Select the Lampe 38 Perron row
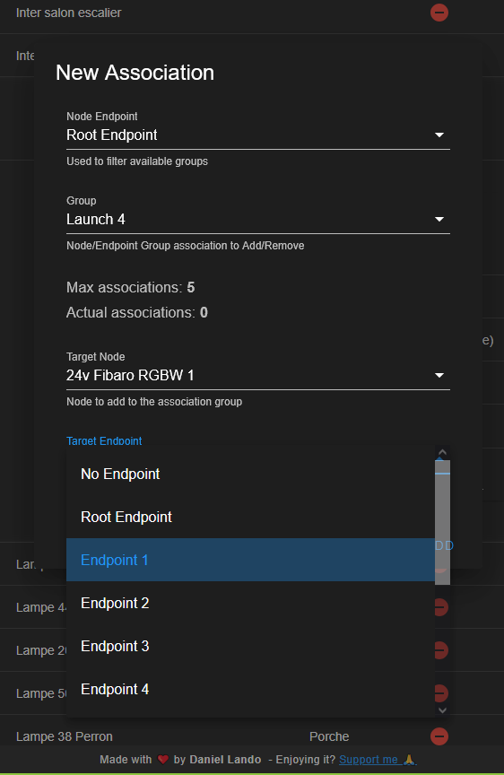 pyautogui.click(x=252, y=736)
